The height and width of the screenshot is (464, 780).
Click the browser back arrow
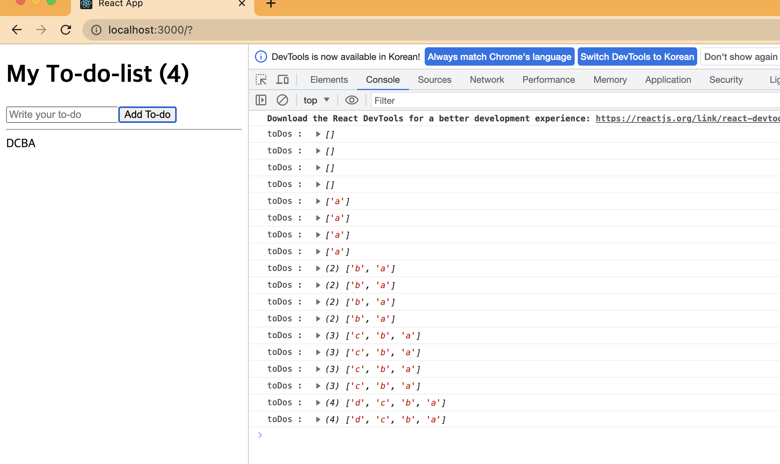click(17, 30)
